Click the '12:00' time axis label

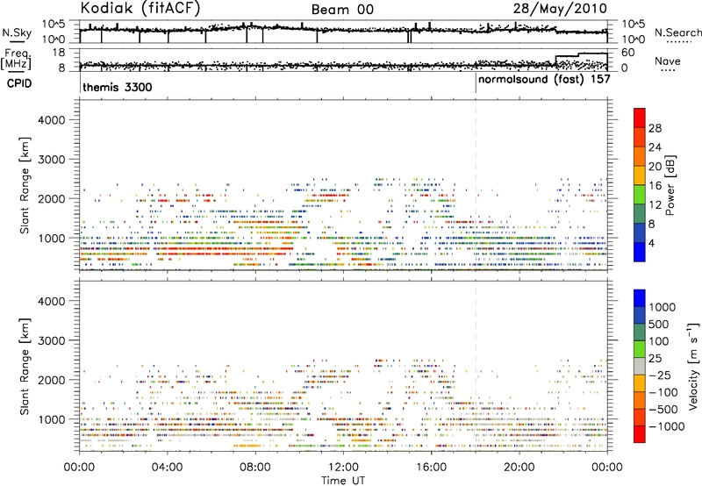[343, 468]
